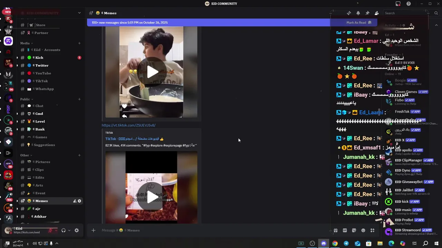Open the volume icon in system tray
The height and width of the screenshot is (248, 442).
pyautogui.click(x=35, y=244)
